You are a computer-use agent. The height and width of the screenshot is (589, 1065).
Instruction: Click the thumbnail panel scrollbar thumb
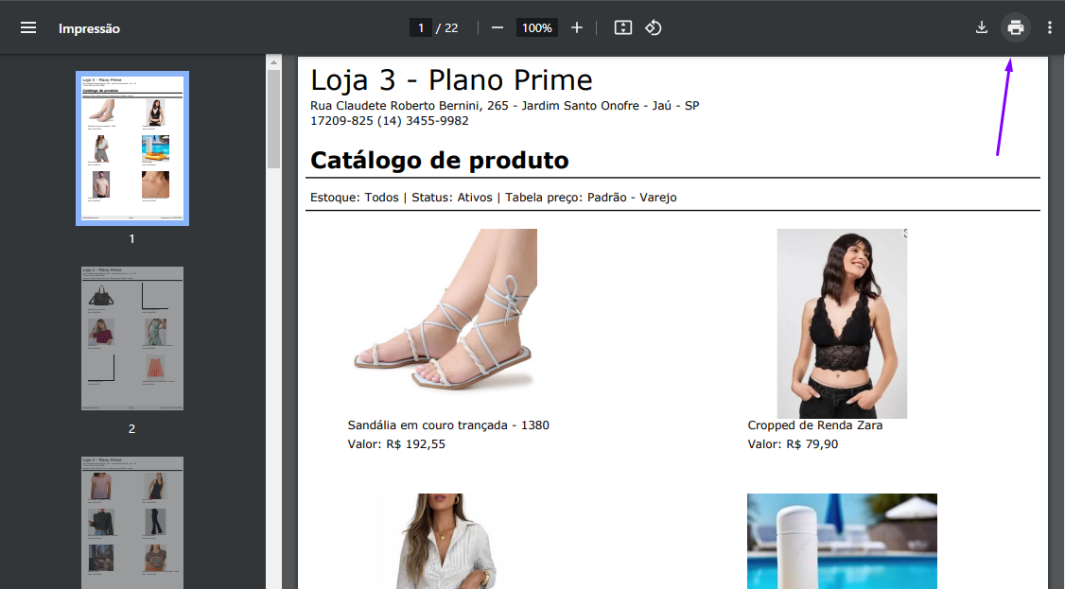[x=273, y=119]
